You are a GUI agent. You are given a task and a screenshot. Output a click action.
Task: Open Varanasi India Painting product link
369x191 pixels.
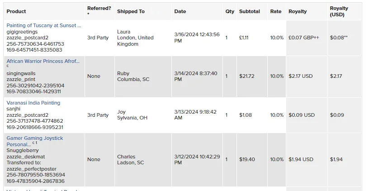coord(33,103)
